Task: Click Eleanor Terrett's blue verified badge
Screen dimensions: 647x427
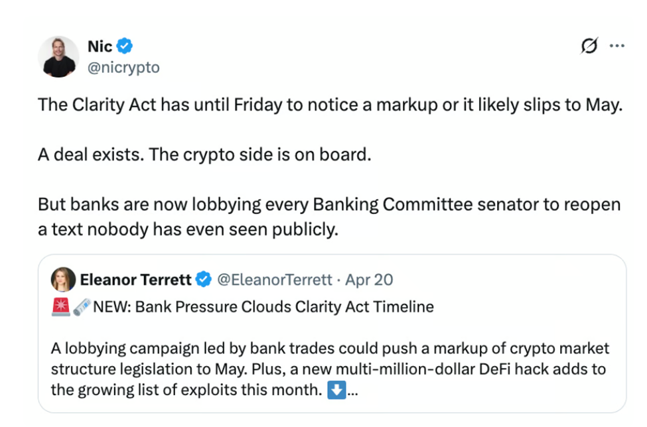Action: 203,280
